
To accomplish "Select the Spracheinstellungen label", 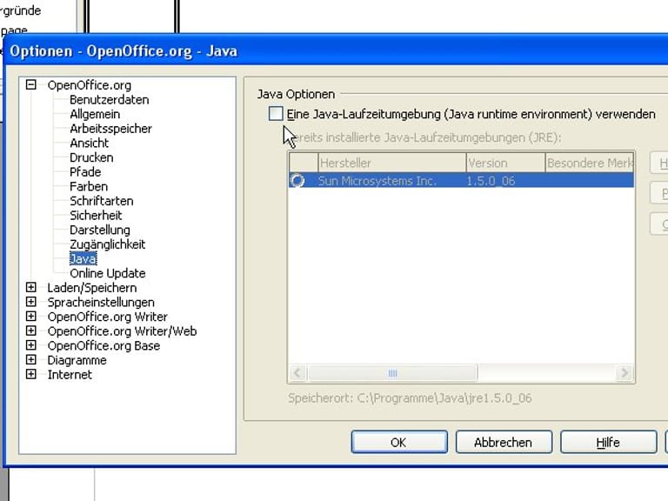I will point(101,302).
